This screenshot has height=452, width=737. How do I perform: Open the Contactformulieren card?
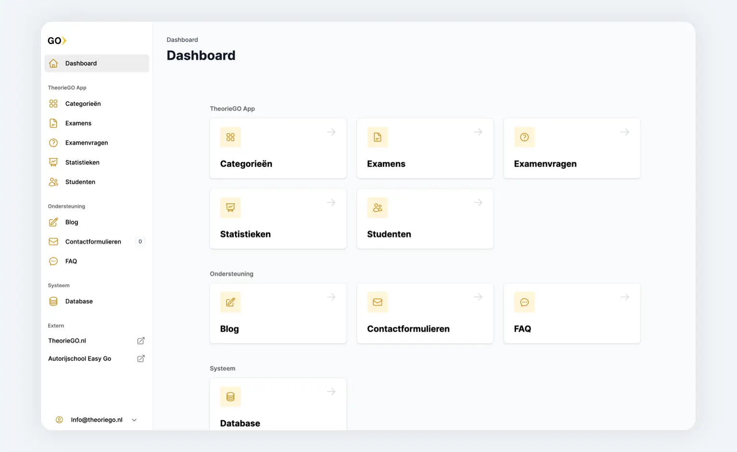pos(425,314)
